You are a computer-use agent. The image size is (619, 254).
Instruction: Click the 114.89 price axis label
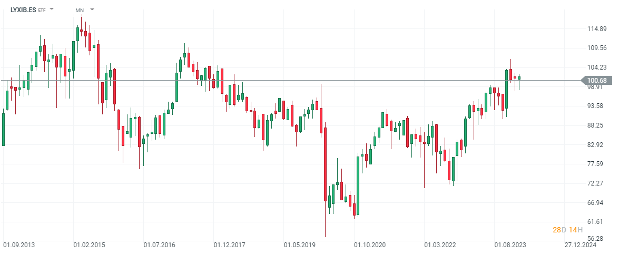coord(597,29)
